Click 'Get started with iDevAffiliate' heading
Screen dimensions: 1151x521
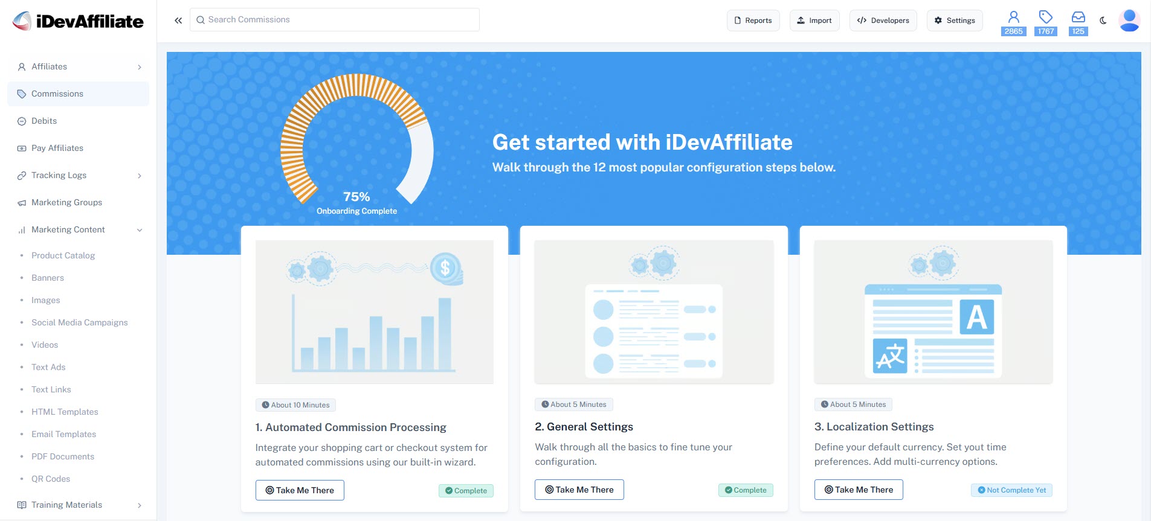point(642,142)
